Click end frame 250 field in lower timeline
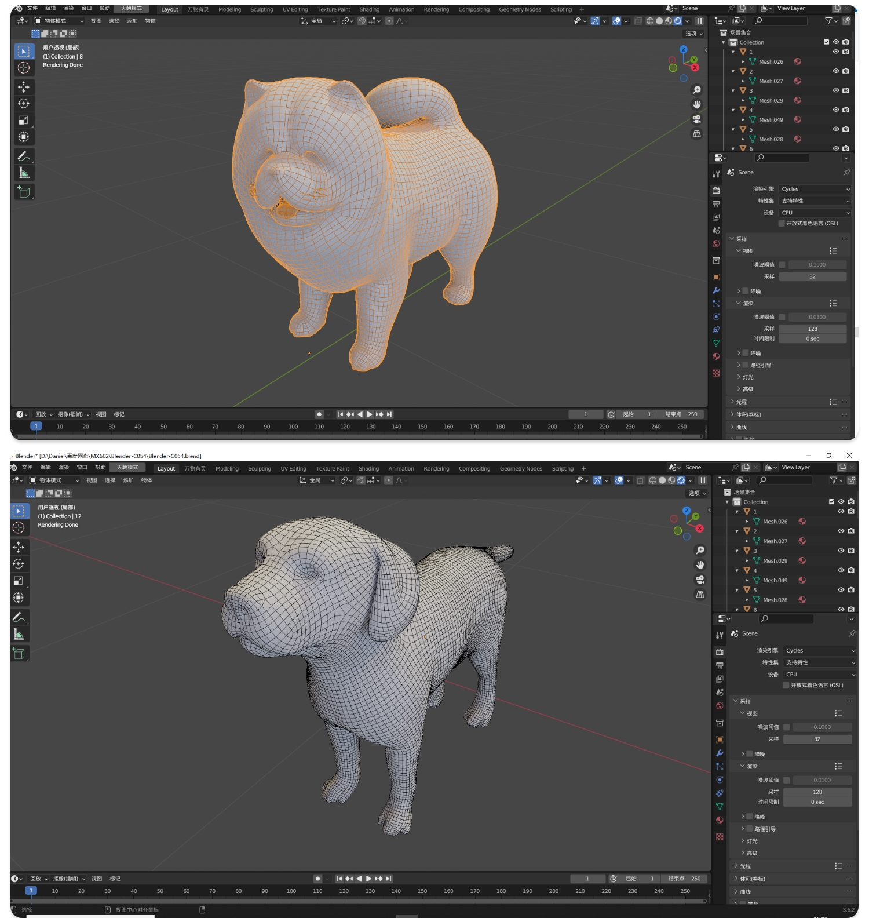This screenshot has height=918, width=869. pos(685,879)
